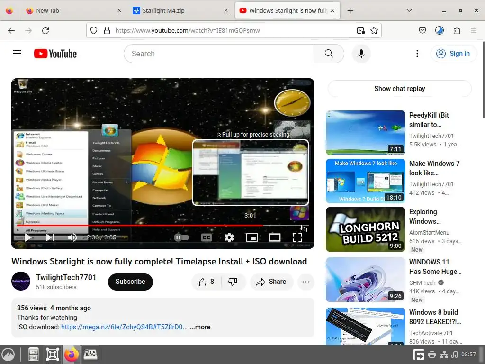Open YouTube guide hamburger menu
The width and height of the screenshot is (485, 364).
17,54
